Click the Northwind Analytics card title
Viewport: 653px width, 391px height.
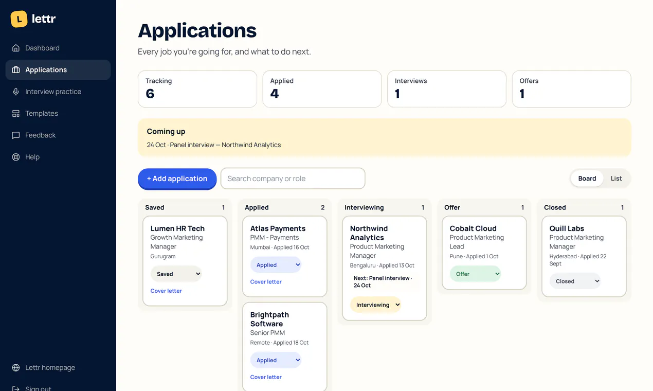click(x=369, y=233)
